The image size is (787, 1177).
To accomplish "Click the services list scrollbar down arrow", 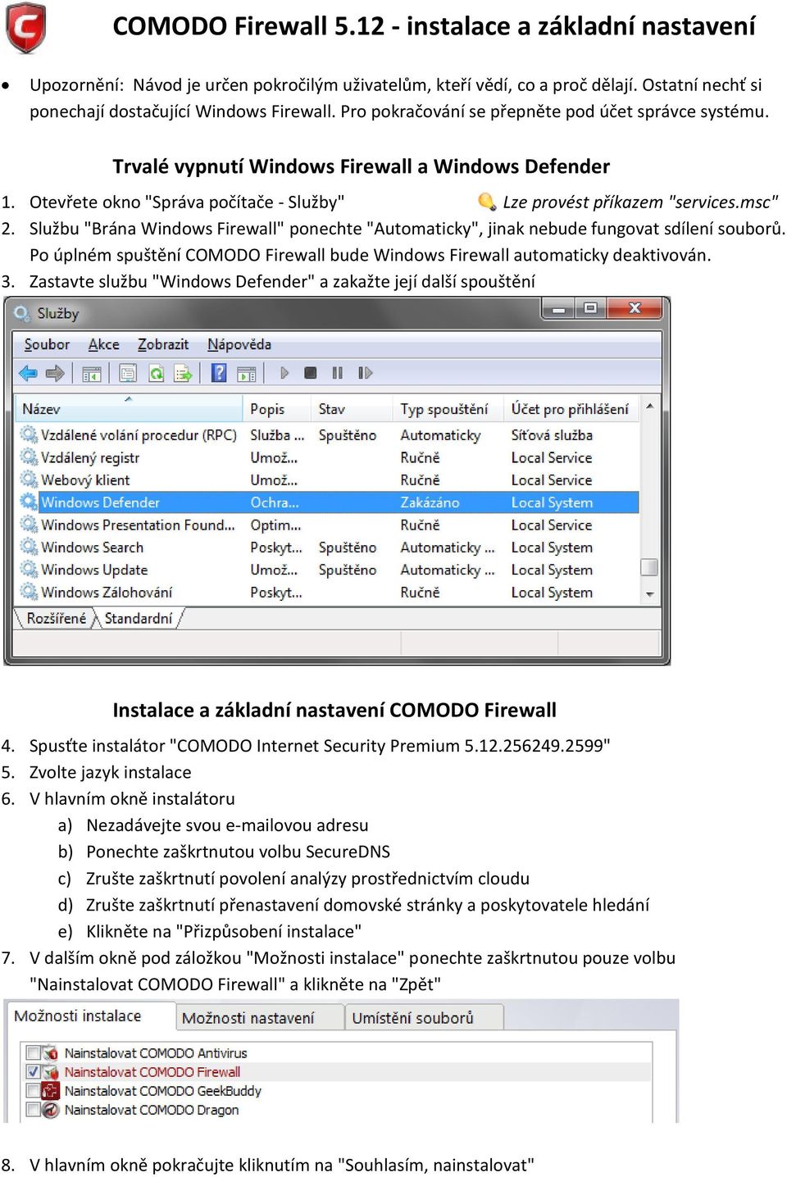I will 649,594.
